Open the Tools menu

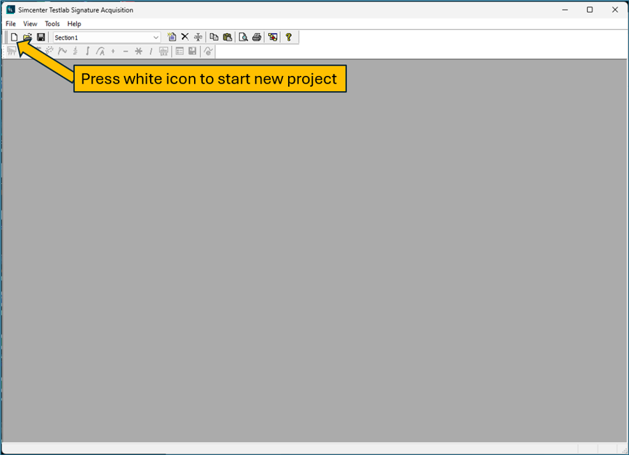pos(52,24)
